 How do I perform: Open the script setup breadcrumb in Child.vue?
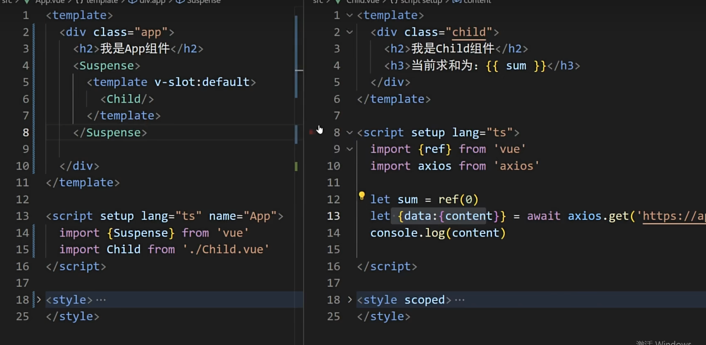(x=421, y=1)
